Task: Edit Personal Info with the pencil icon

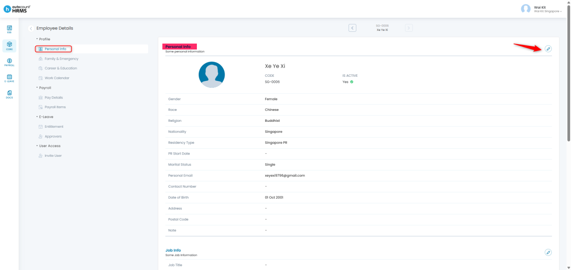Action: coord(548,49)
